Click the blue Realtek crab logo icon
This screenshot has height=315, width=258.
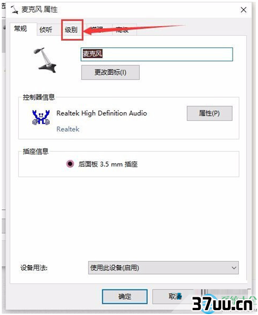(41, 118)
